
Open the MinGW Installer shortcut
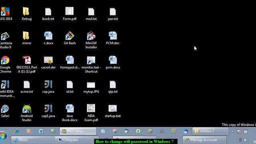[x=91, y=40]
